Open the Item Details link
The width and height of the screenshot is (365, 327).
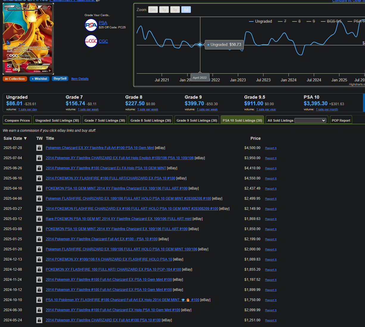pyautogui.click(x=80, y=79)
